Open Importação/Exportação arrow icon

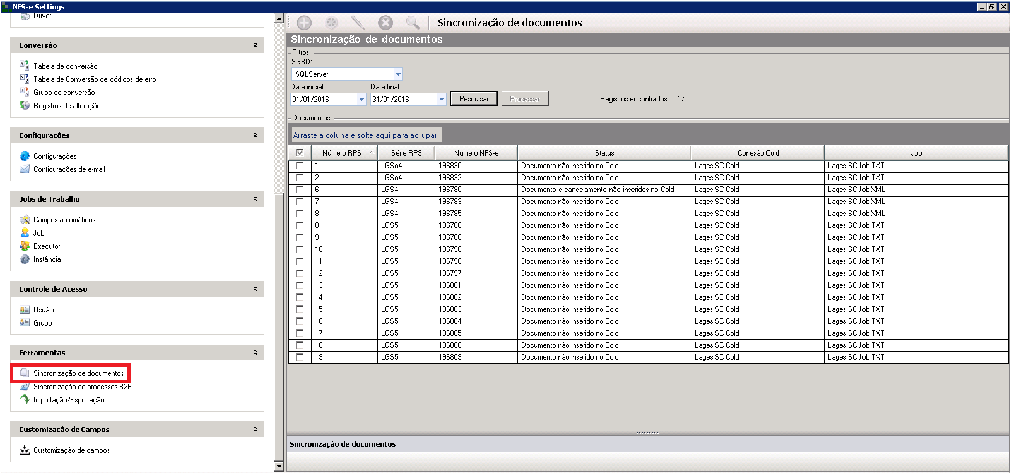coord(25,400)
